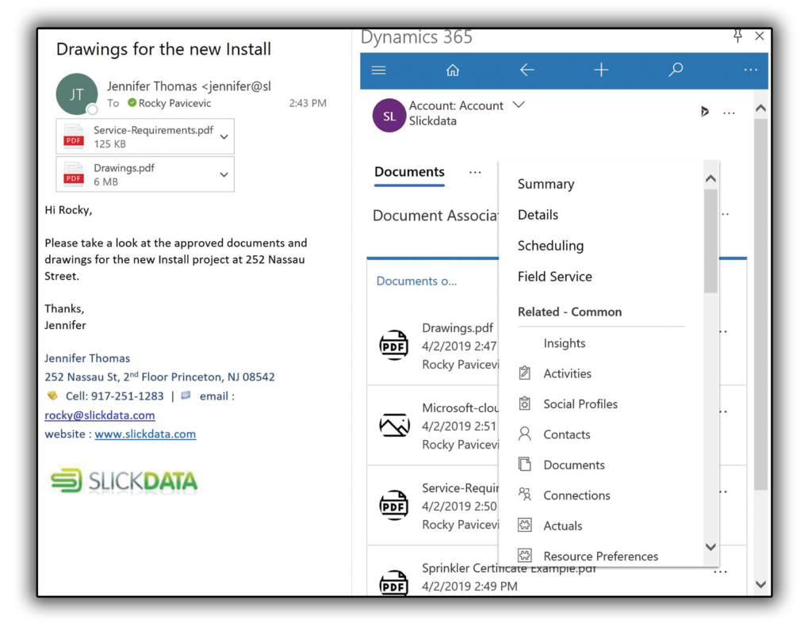812x627 pixels.
Task: Click the email subject Drawings for the new Install
Action: click(x=163, y=49)
